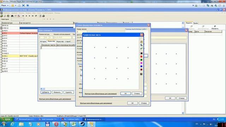Open the Opera browser taskbar icon
Viewport: 226px width, 127px height.
coord(56,124)
